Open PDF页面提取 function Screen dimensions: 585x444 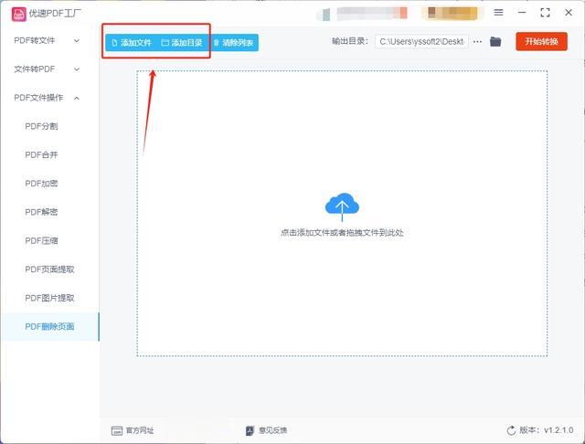coord(49,270)
